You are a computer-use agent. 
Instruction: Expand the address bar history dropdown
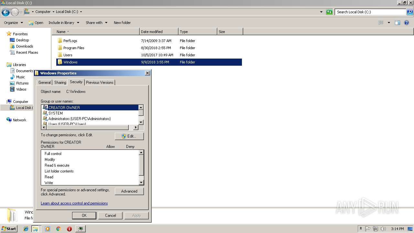coord(321,12)
